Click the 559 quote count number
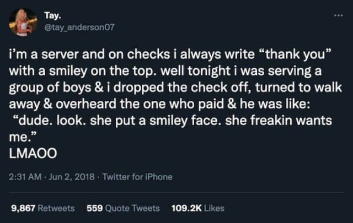This screenshot has width=353, height=223. pos(94,208)
